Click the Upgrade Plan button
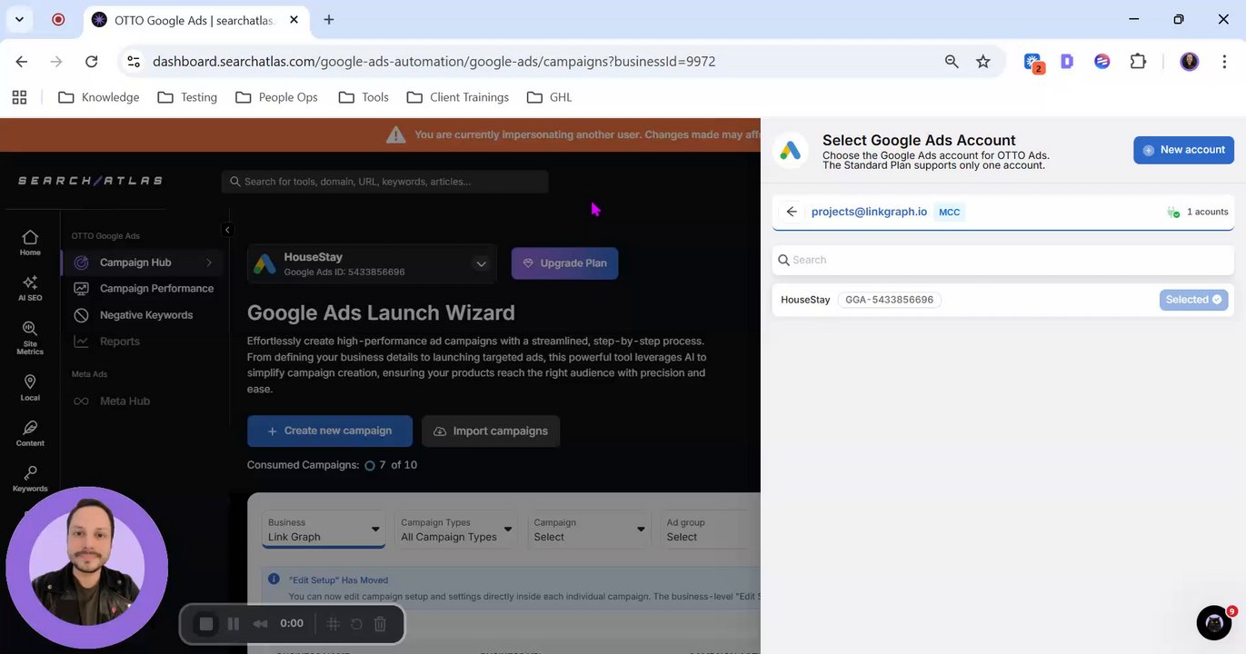Image resolution: width=1246 pixels, height=654 pixels. click(x=564, y=263)
